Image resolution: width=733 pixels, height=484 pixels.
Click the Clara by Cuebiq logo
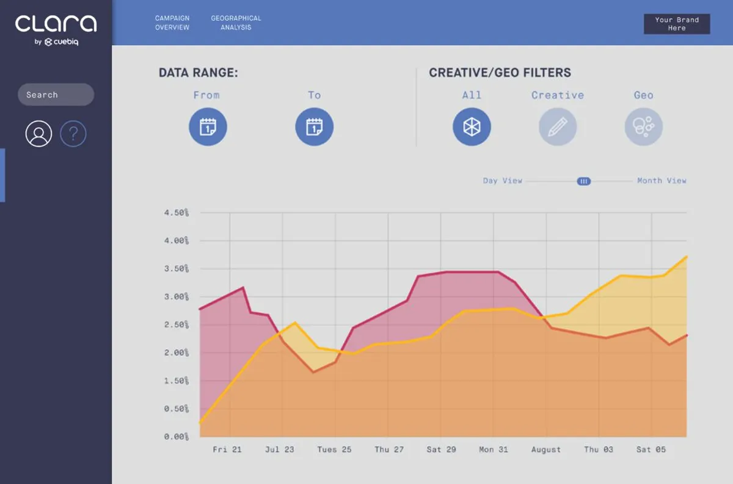tap(56, 31)
